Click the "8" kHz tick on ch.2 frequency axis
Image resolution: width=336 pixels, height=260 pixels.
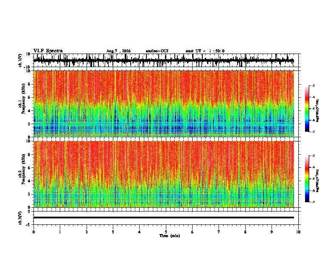(30, 155)
